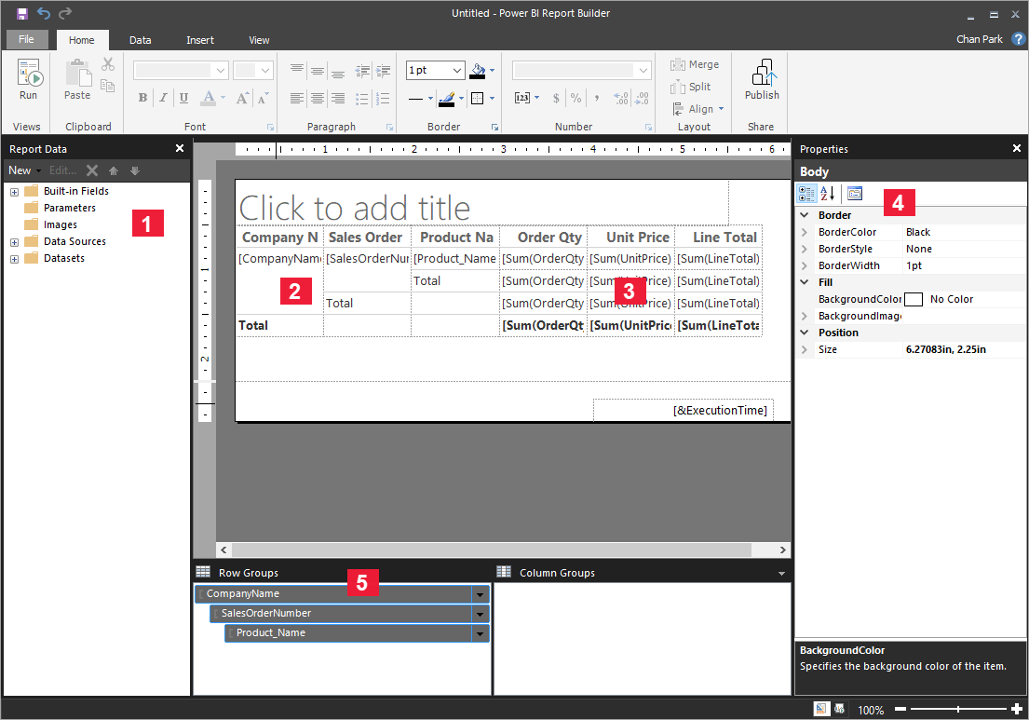Expand the Built-in Fields folder
This screenshot has width=1029, height=720.
15,192
